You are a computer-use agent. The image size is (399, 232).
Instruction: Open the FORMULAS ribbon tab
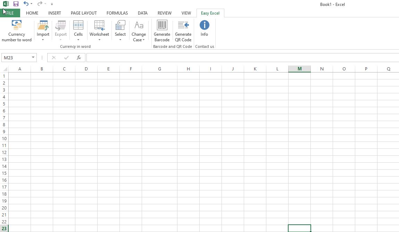(117, 13)
